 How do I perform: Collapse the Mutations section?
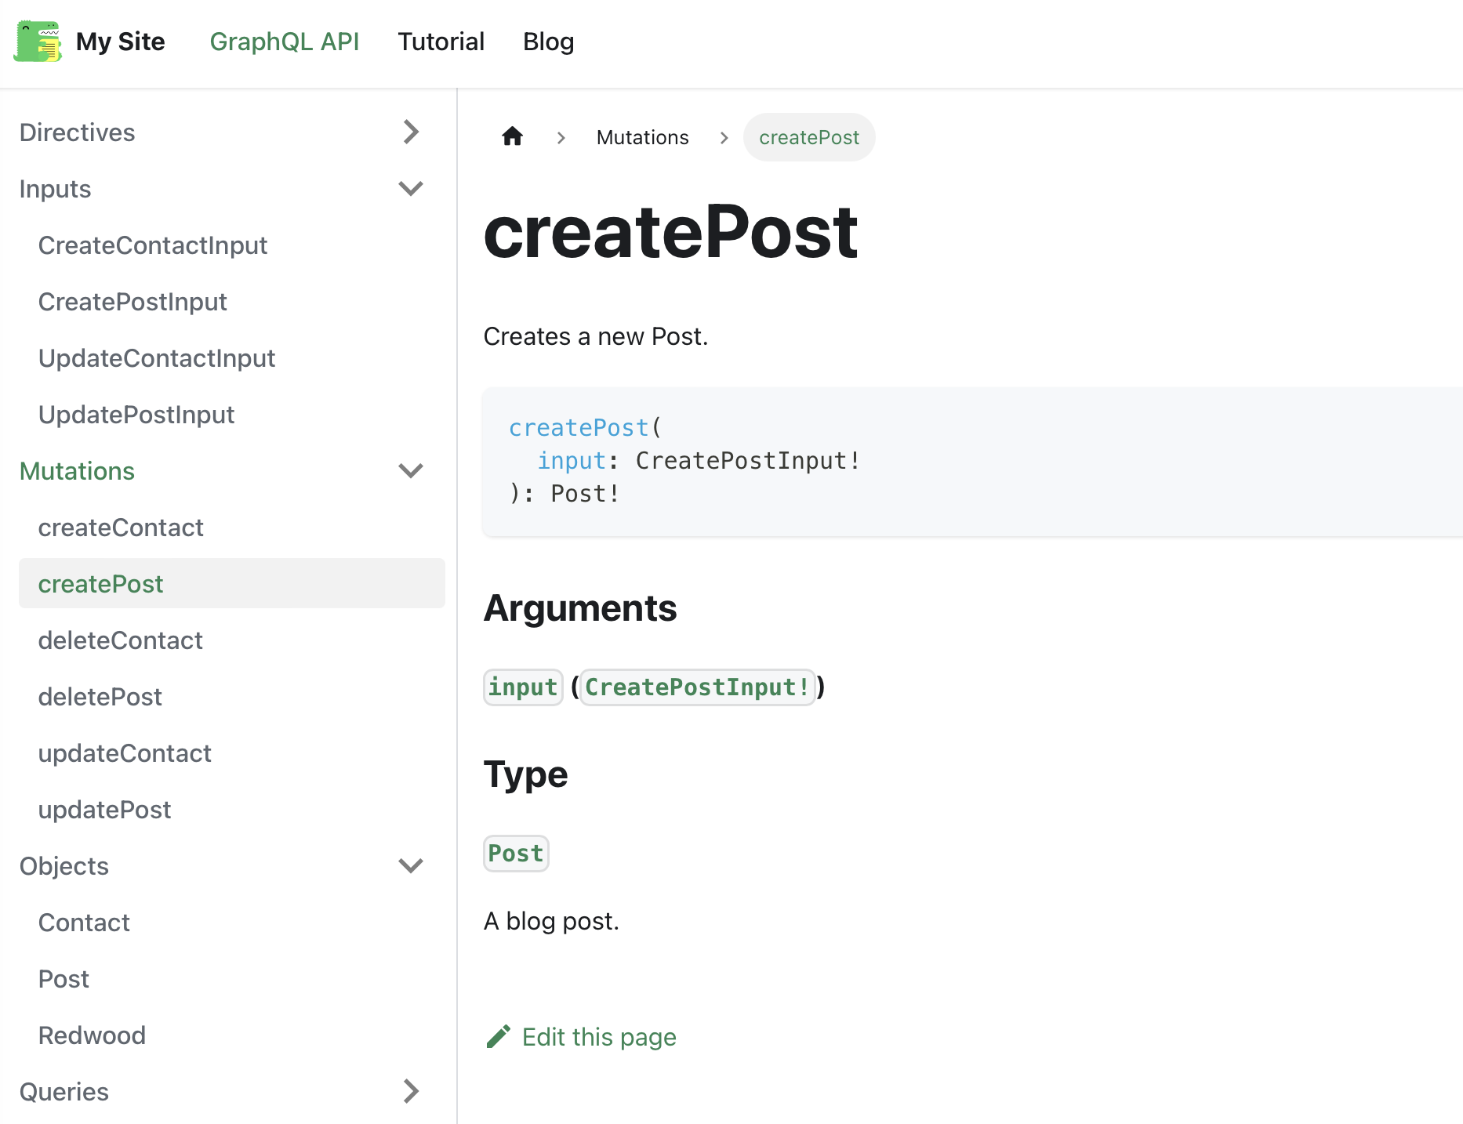(x=409, y=470)
